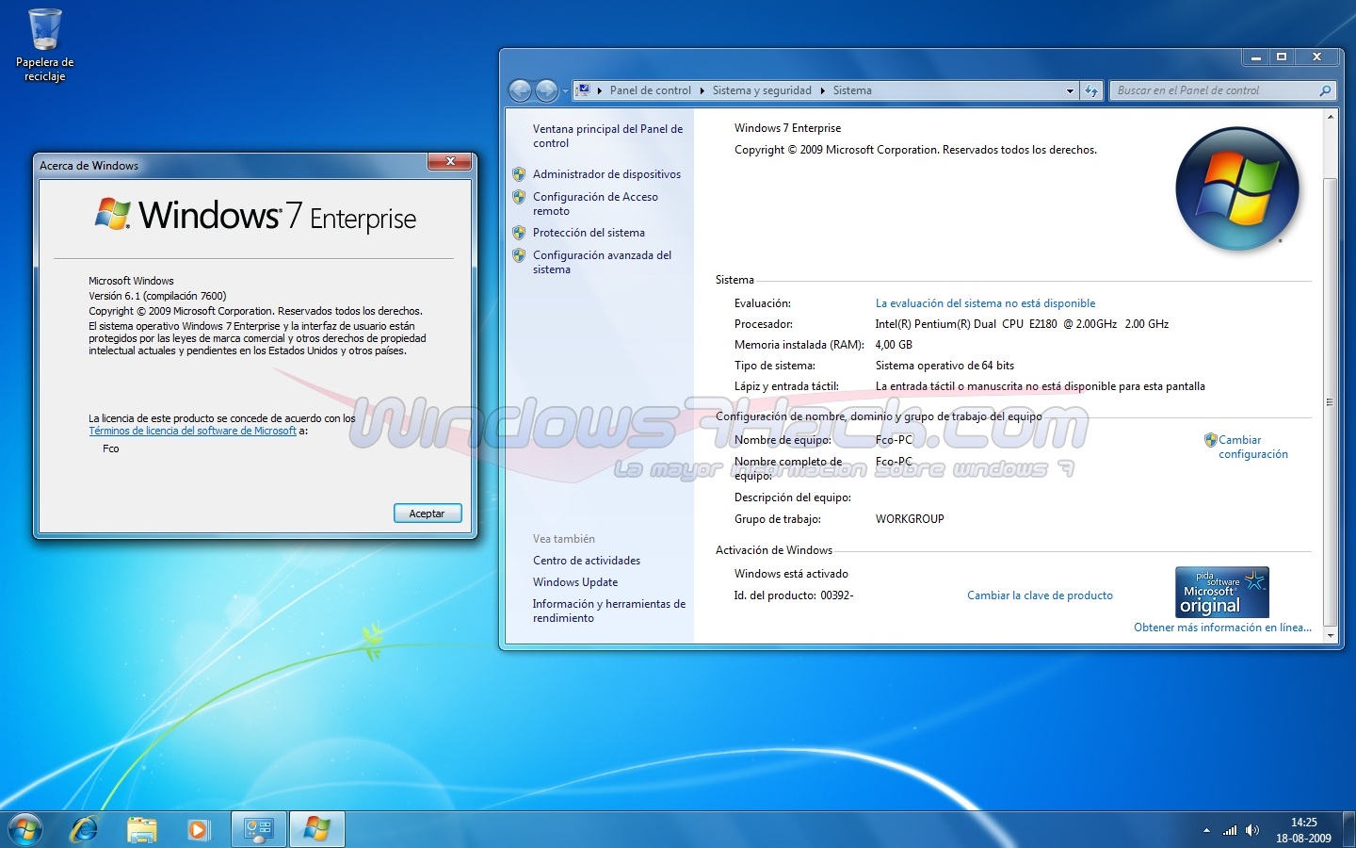Click the Control Panel address bar icon
This screenshot has width=1356, height=848.
pyautogui.click(x=584, y=90)
